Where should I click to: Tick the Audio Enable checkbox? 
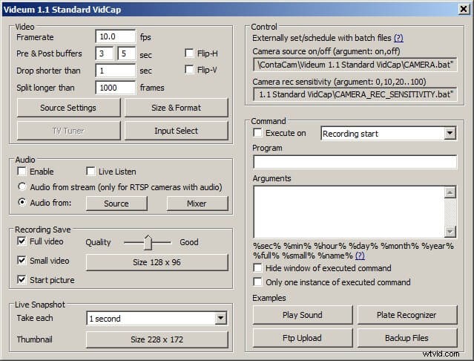tap(22, 172)
